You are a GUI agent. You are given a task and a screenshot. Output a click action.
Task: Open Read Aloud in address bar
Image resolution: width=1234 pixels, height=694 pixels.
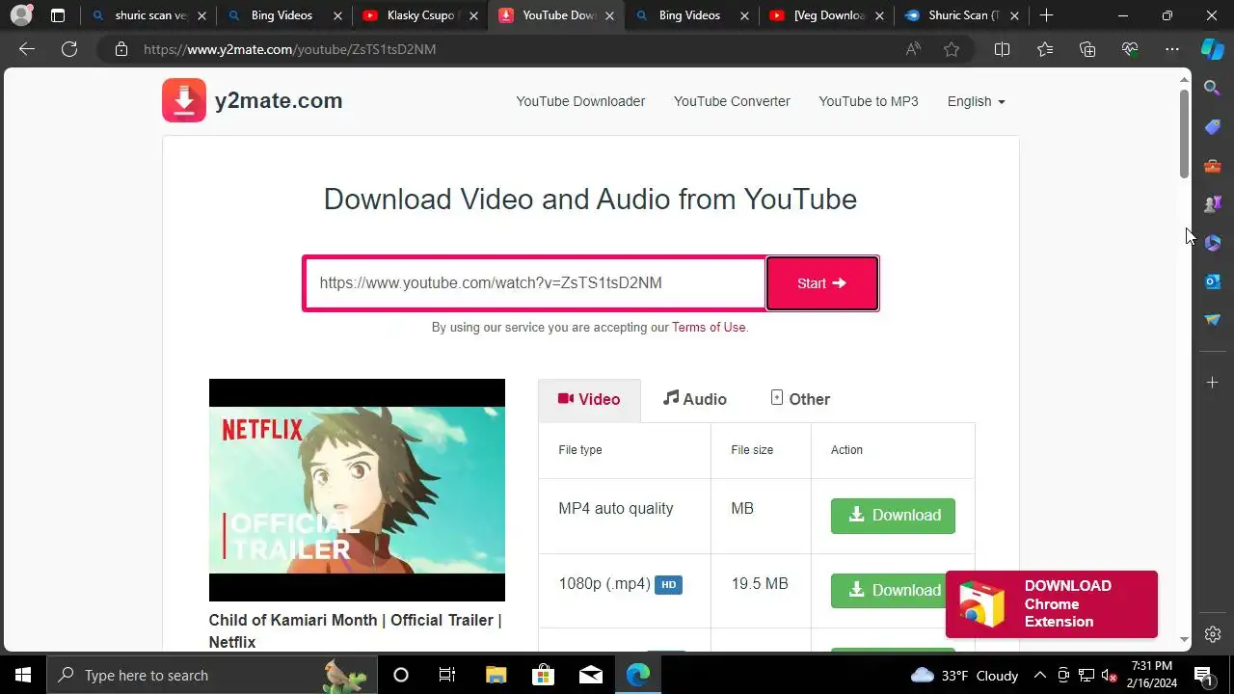tap(913, 49)
